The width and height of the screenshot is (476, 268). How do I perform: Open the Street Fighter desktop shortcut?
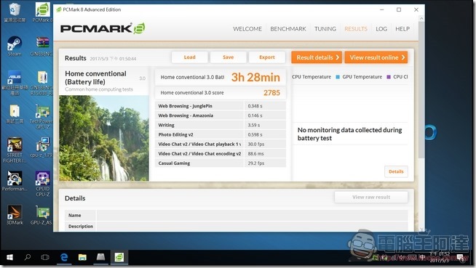(x=15, y=150)
